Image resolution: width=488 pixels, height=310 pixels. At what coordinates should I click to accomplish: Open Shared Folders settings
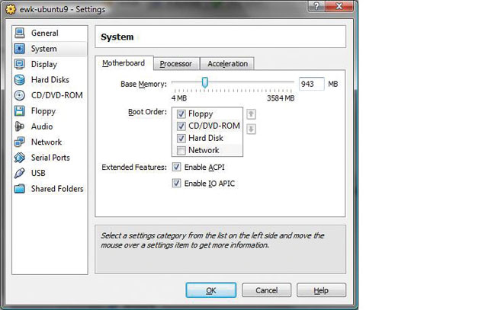56,189
